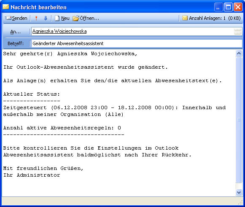The image size is (245, 207).
Task: Click the Senden envelope icon
Action: 8,18
